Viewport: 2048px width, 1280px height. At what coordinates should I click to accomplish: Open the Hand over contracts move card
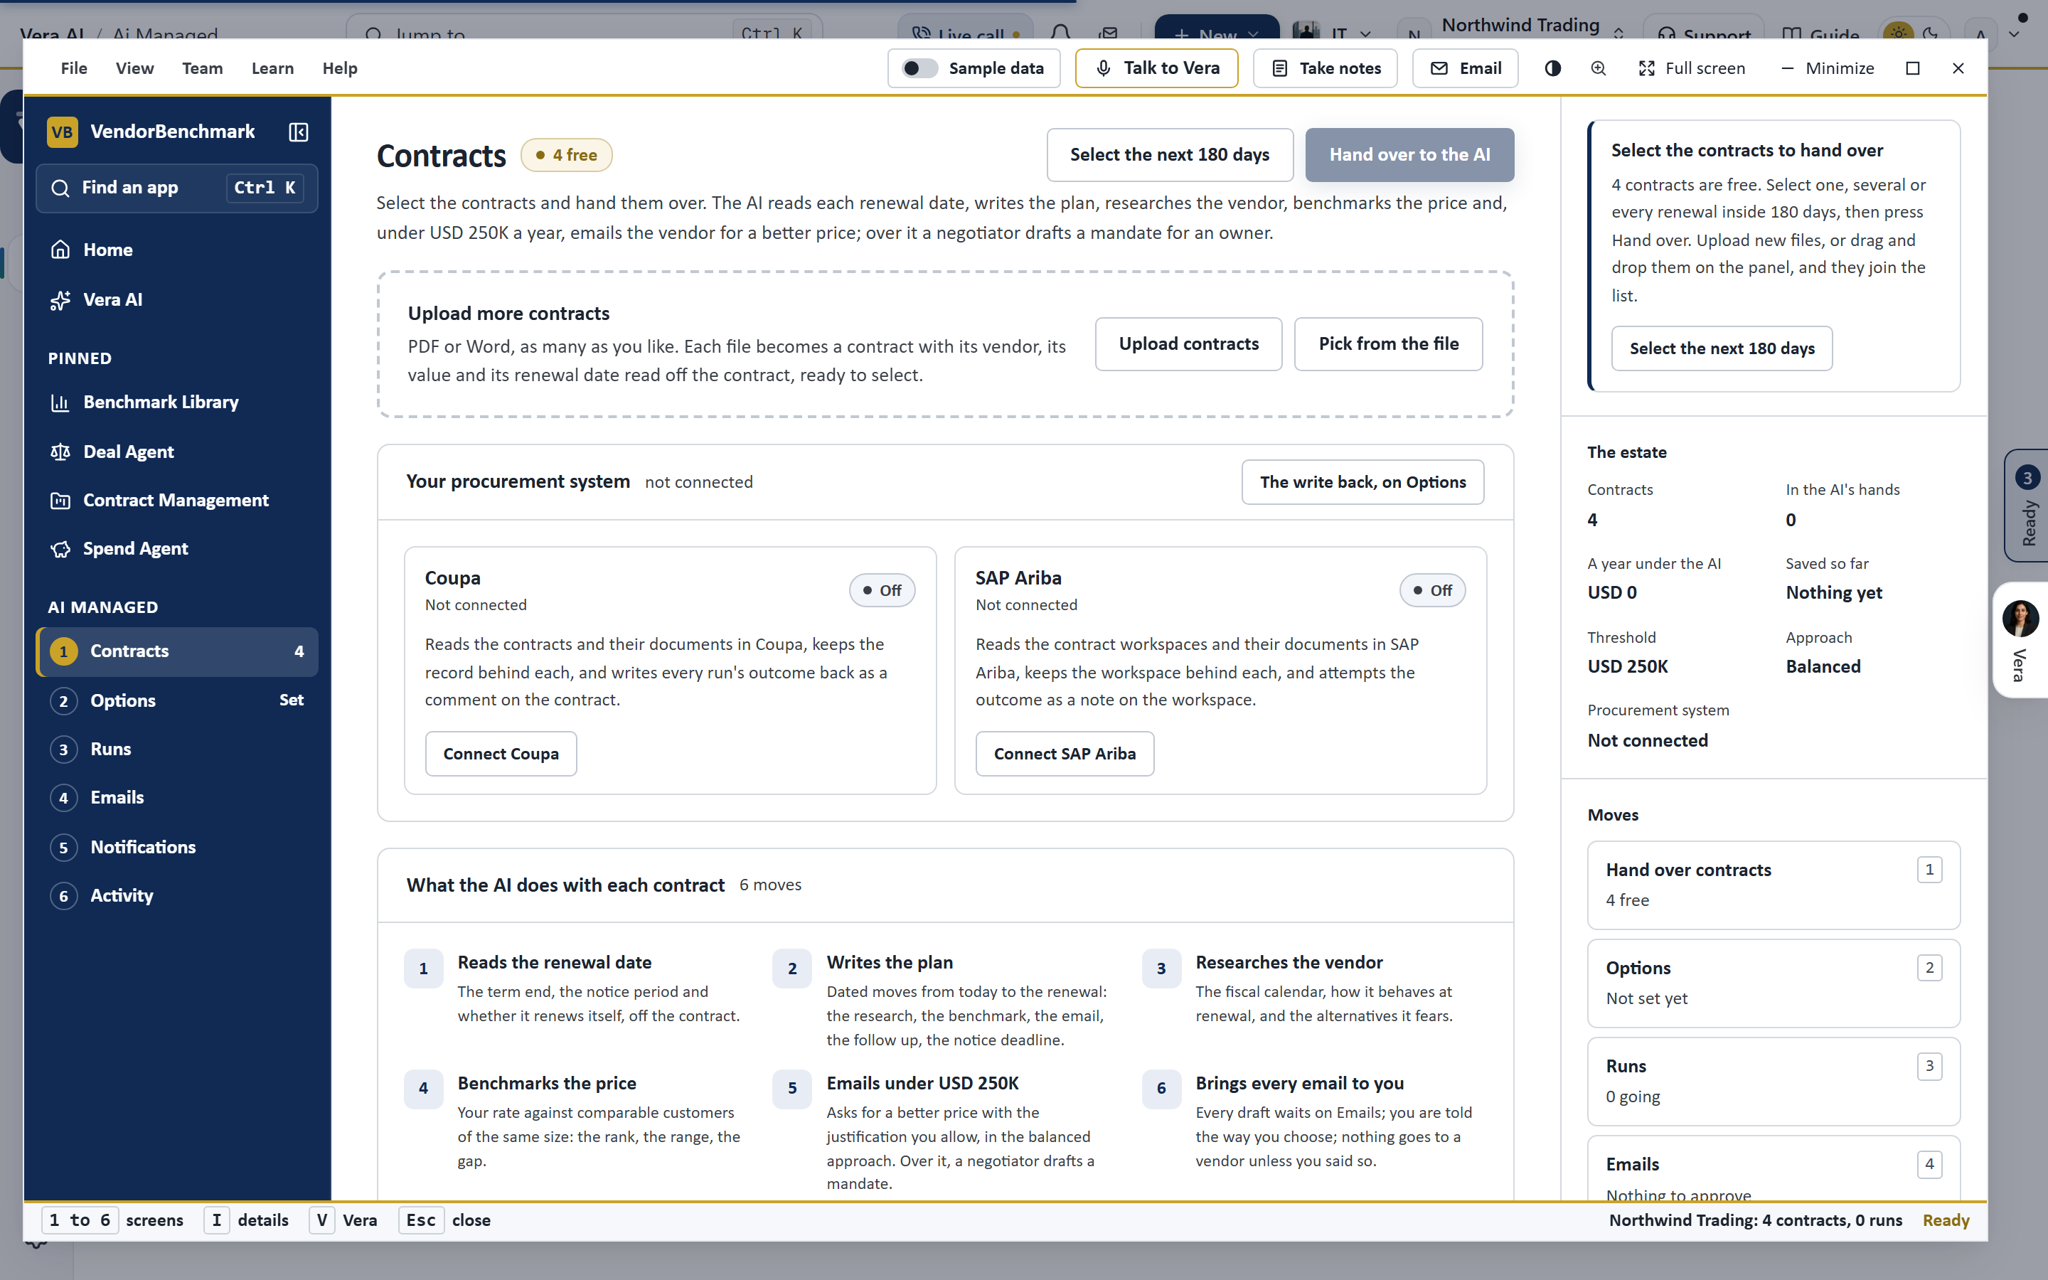1773,885
